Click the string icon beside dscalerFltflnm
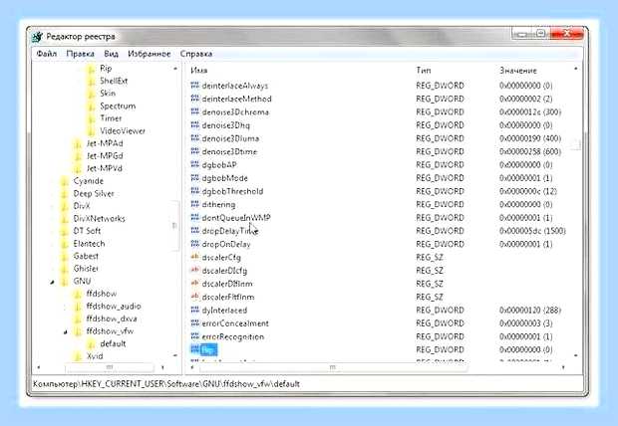 pos(194,297)
